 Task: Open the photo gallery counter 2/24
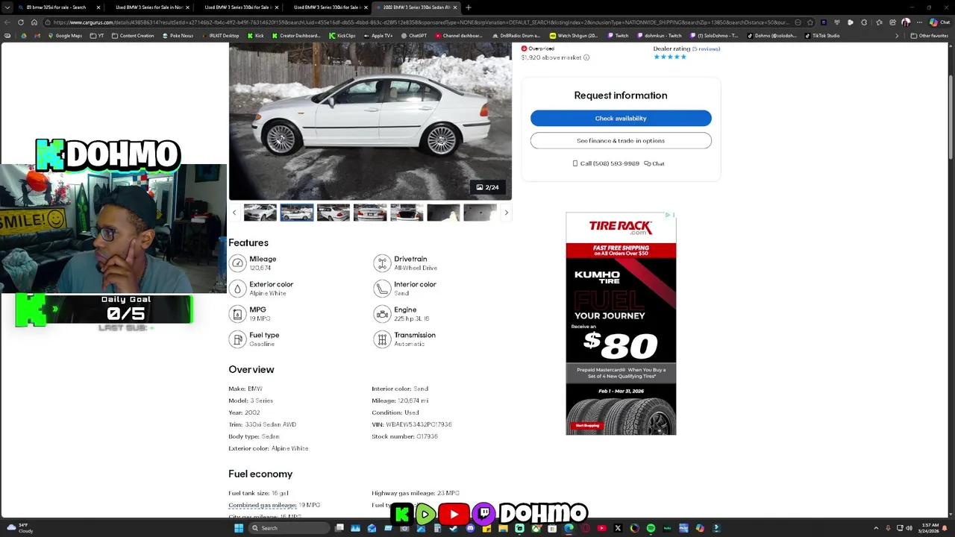(487, 187)
